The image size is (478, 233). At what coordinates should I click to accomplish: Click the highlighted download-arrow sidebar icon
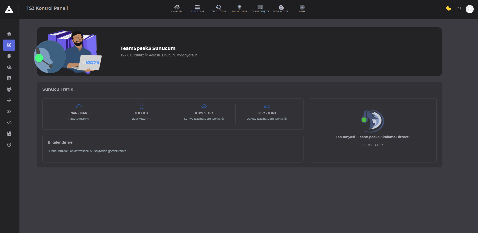(9, 45)
